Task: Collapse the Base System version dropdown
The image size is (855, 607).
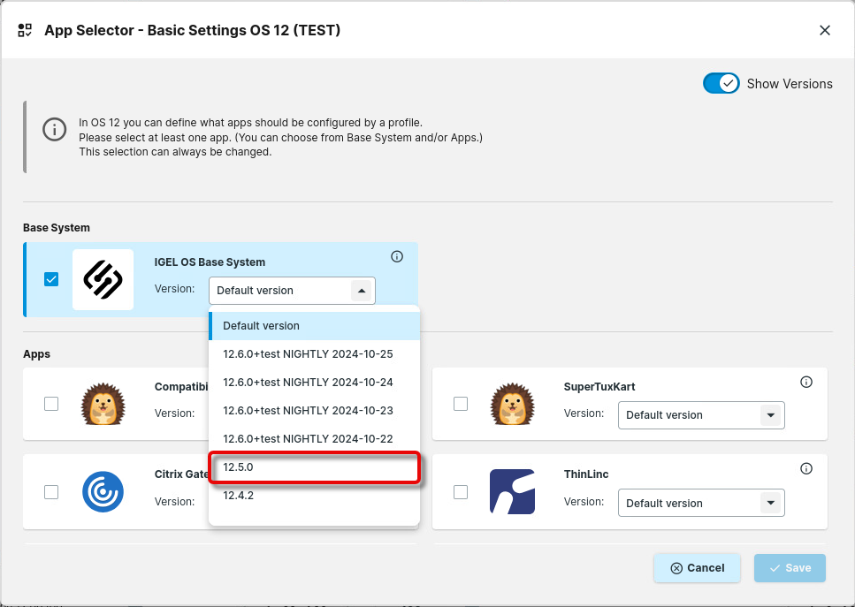Action: point(361,291)
